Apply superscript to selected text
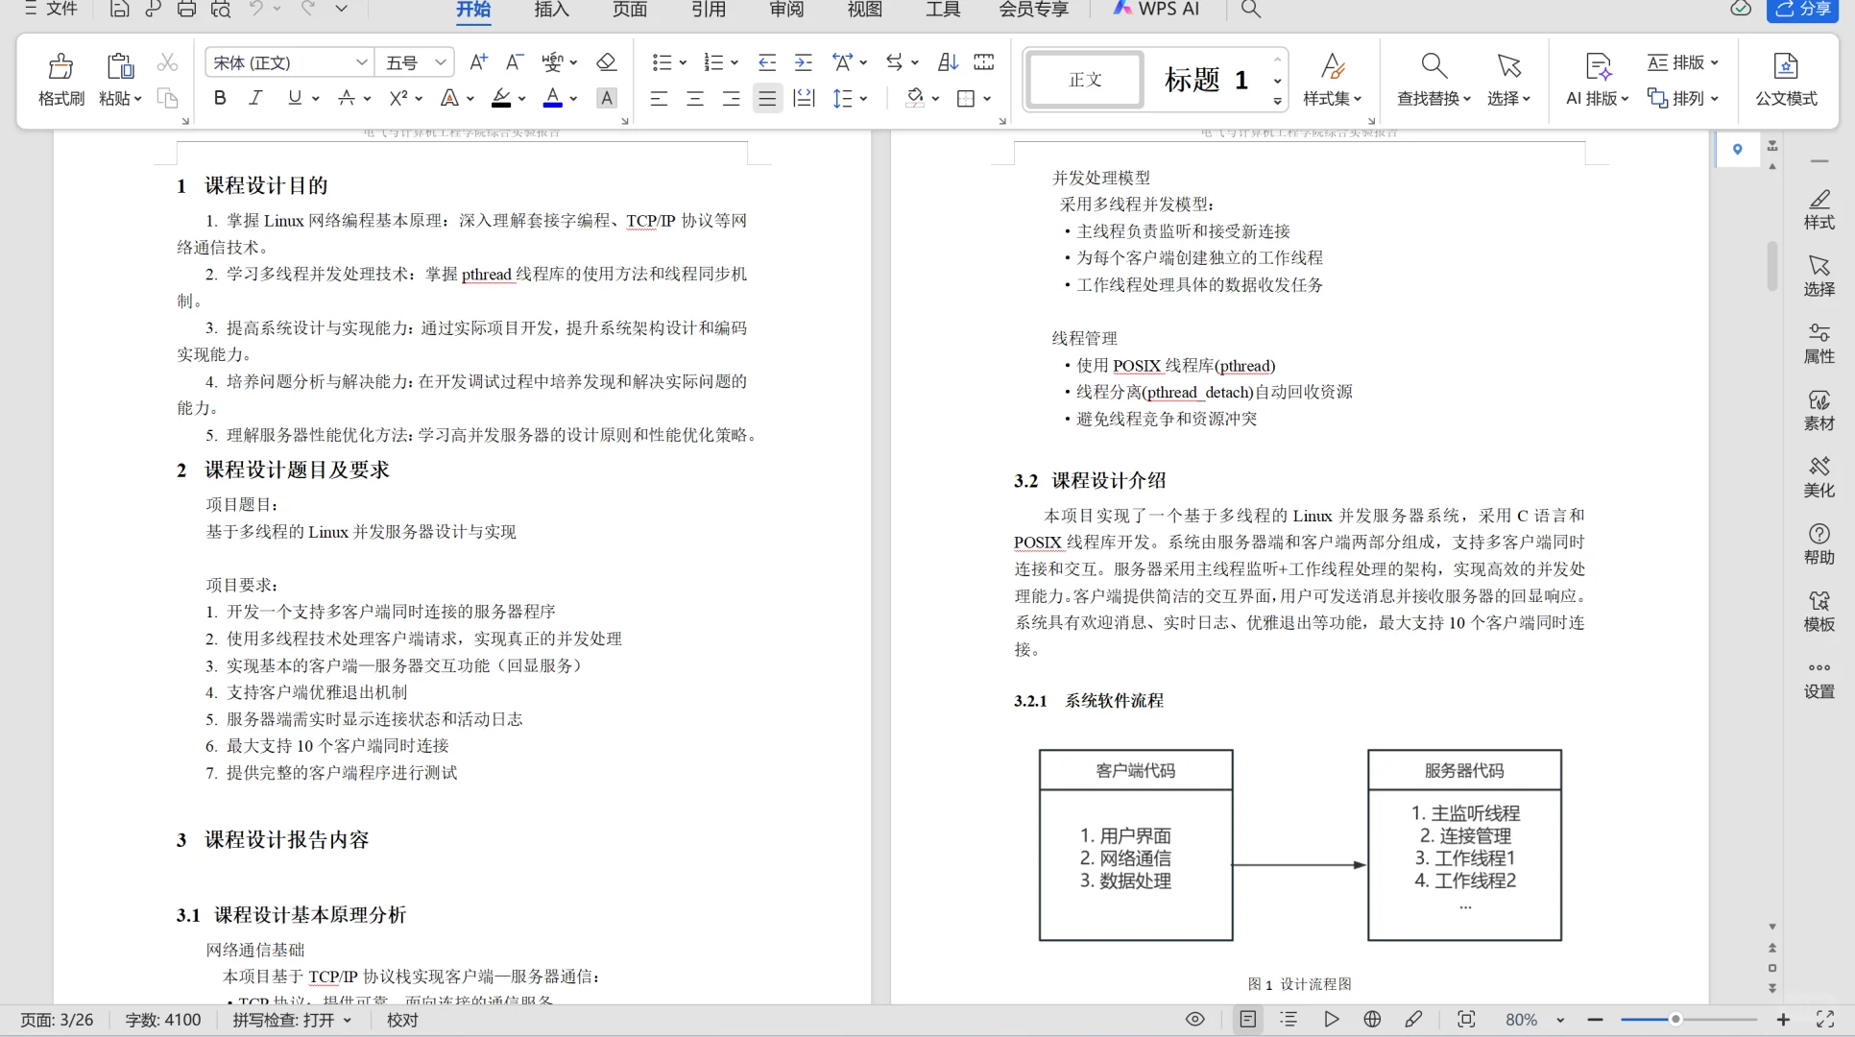 coord(397,98)
